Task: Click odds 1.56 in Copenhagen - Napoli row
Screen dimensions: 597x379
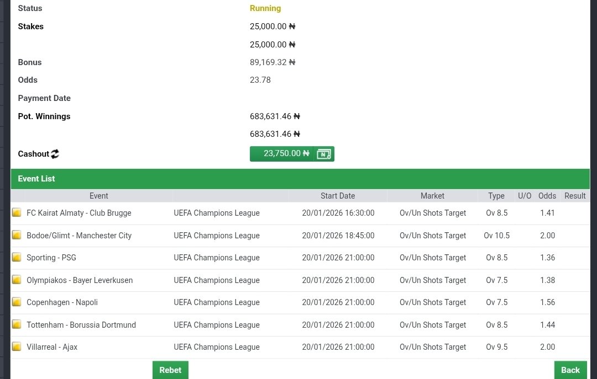Action: (x=547, y=302)
